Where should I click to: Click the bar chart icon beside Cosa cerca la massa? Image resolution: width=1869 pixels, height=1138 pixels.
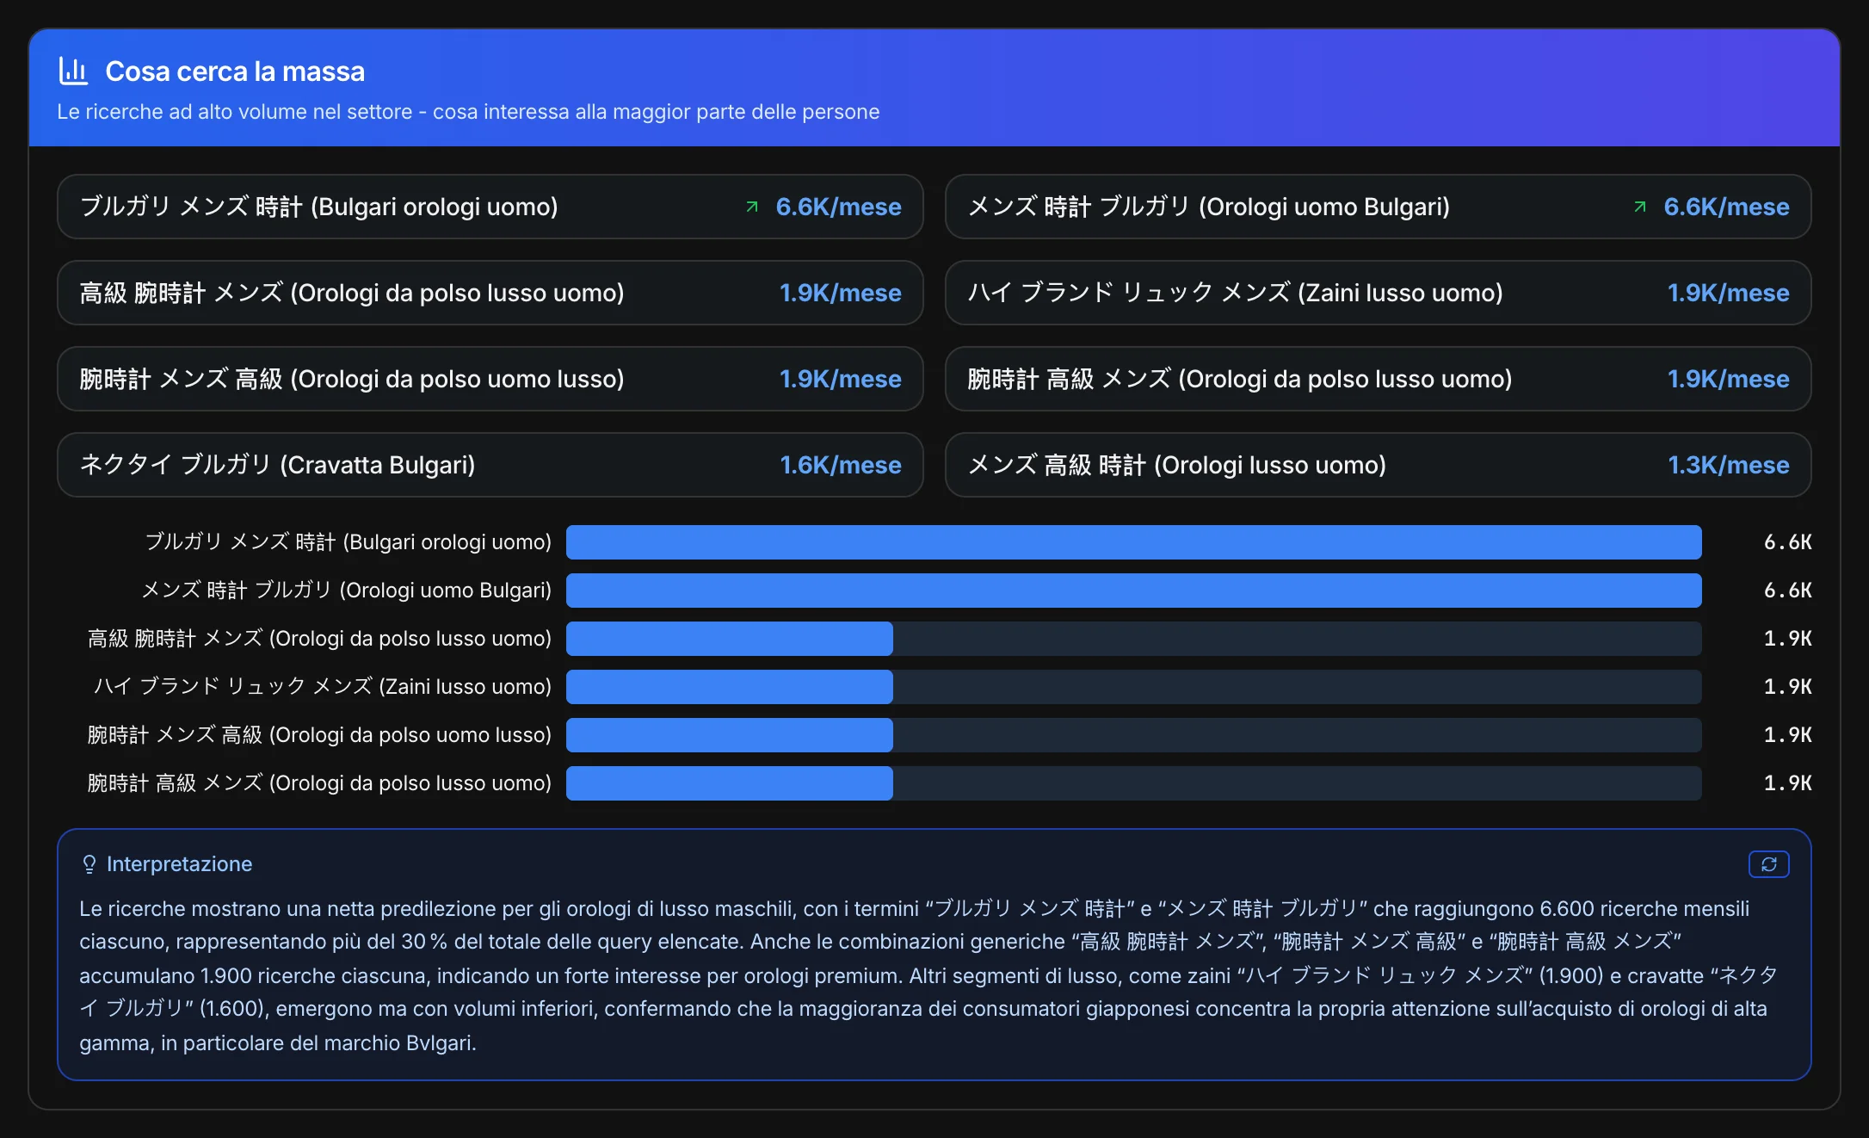pyautogui.click(x=73, y=71)
